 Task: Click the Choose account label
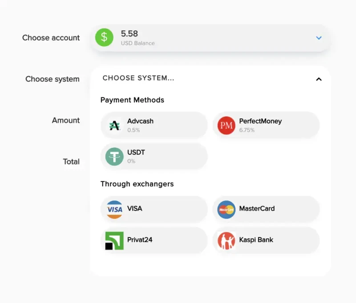[x=51, y=38]
